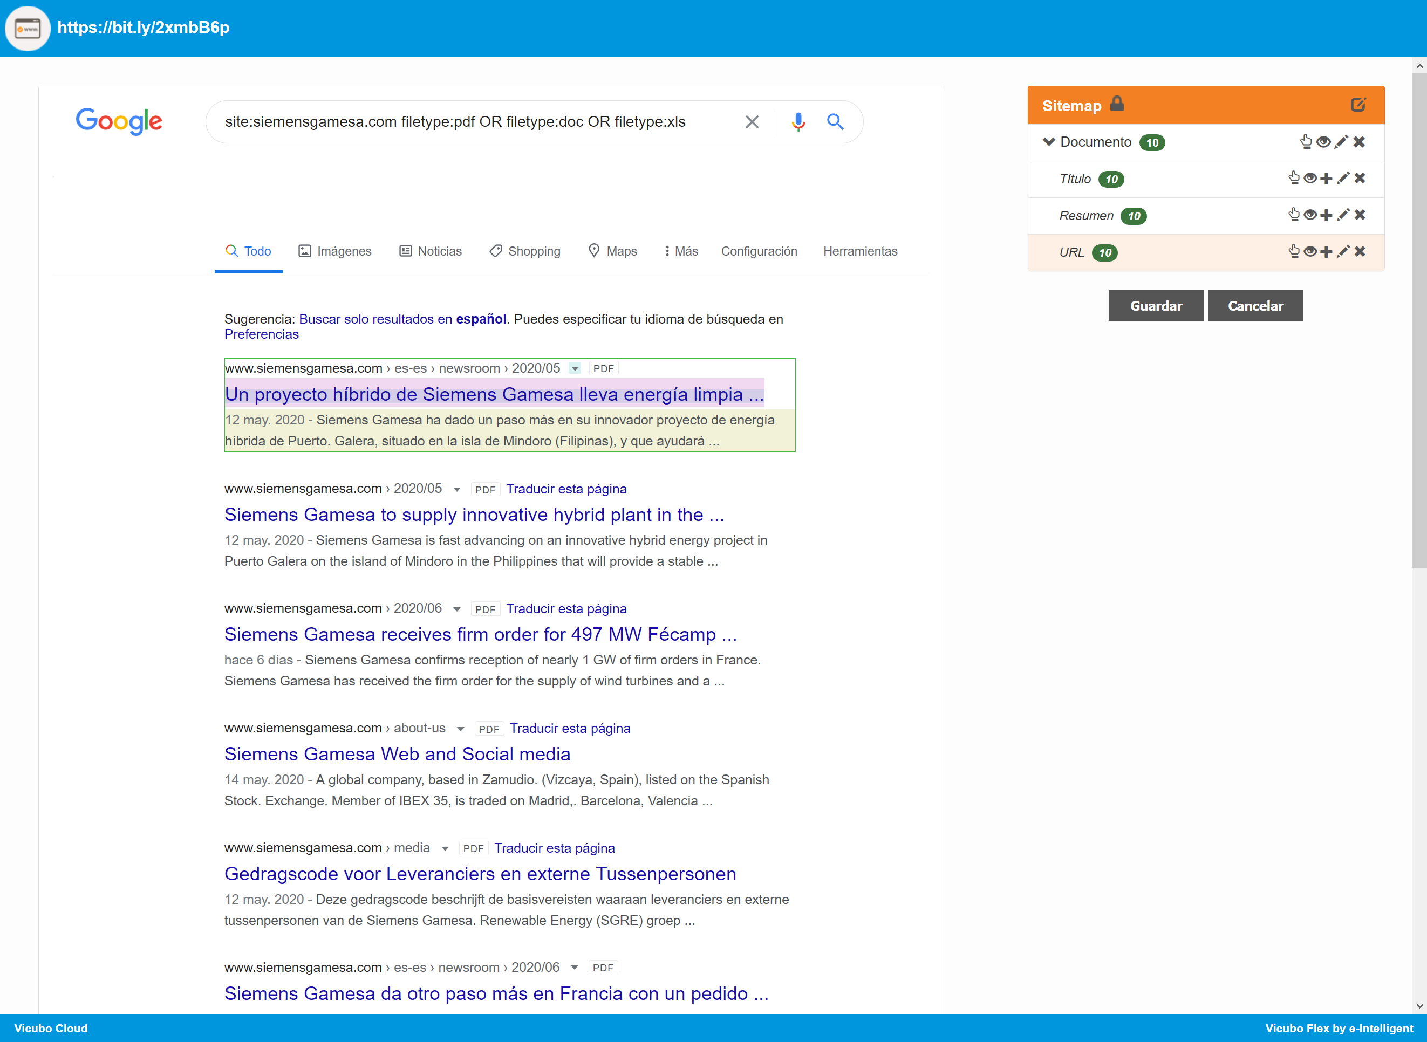Click the Sitemap lock icon

tap(1117, 104)
